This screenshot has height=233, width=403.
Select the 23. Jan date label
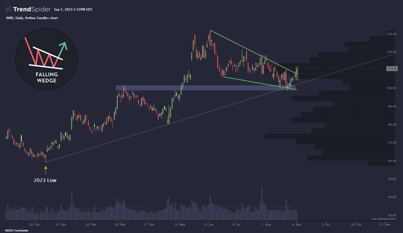click(x=61, y=225)
